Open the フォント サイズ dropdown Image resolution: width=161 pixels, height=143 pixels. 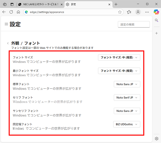point(119,58)
